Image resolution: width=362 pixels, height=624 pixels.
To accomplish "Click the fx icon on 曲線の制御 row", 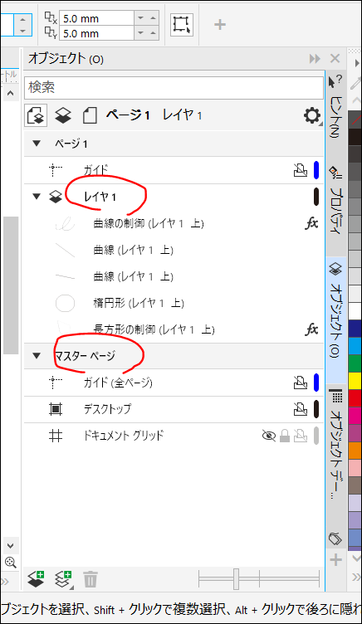I will 311,223.
